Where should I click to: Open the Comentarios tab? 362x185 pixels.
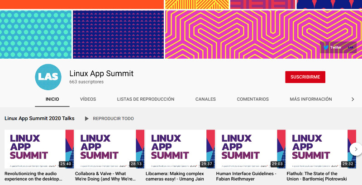[252, 99]
